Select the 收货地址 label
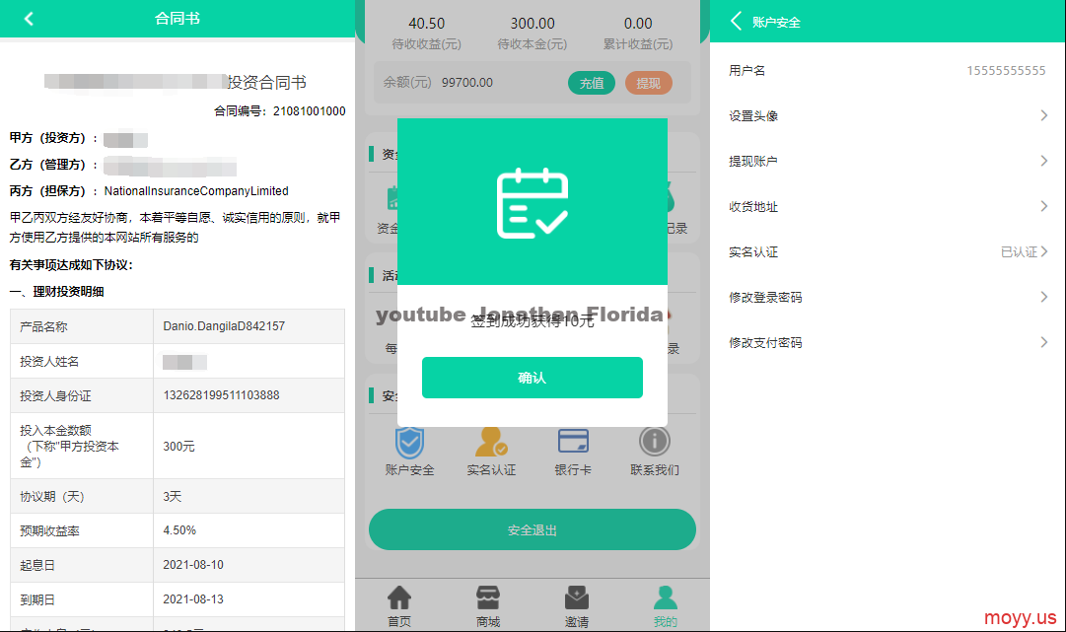The height and width of the screenshot is (632, 1066). click(753, 207)
